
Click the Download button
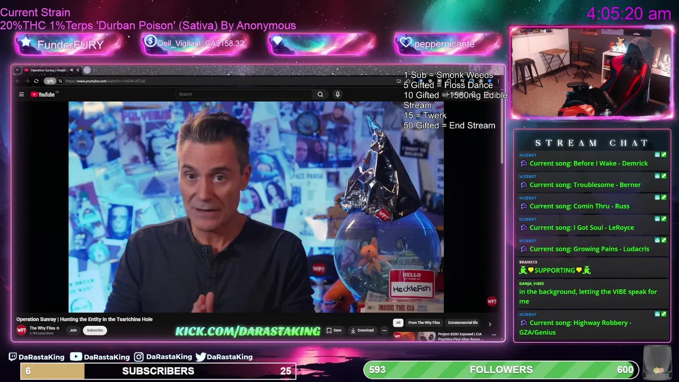coord(362,331)
